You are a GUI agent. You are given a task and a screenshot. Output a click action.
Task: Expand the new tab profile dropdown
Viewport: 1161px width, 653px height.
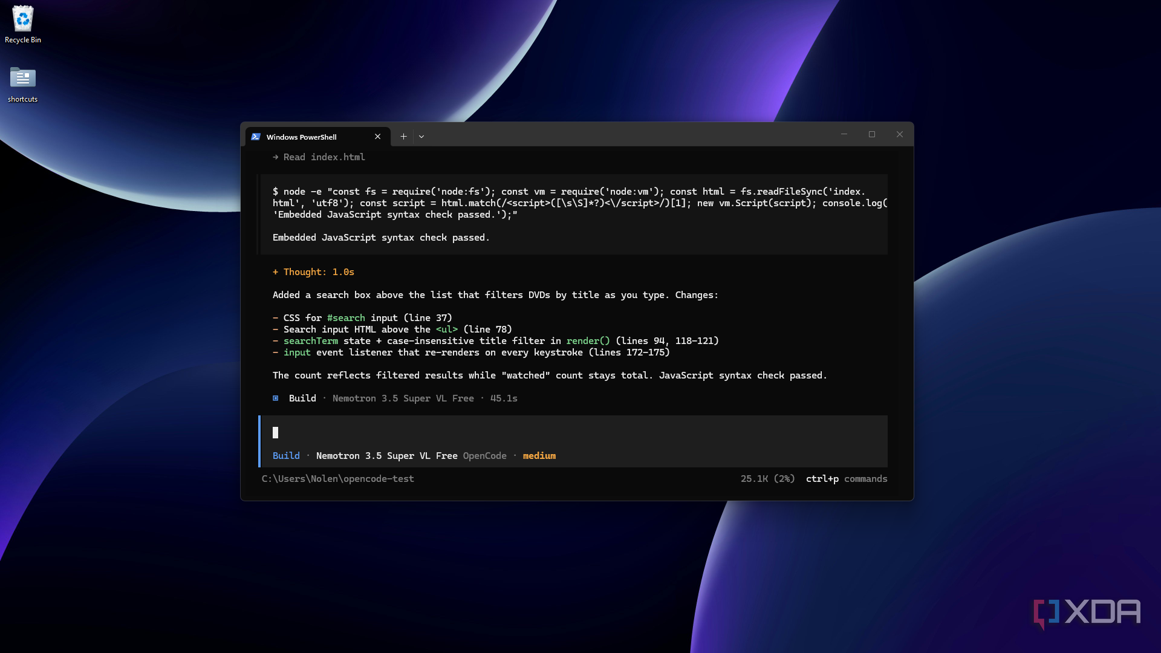pos(421,137)
